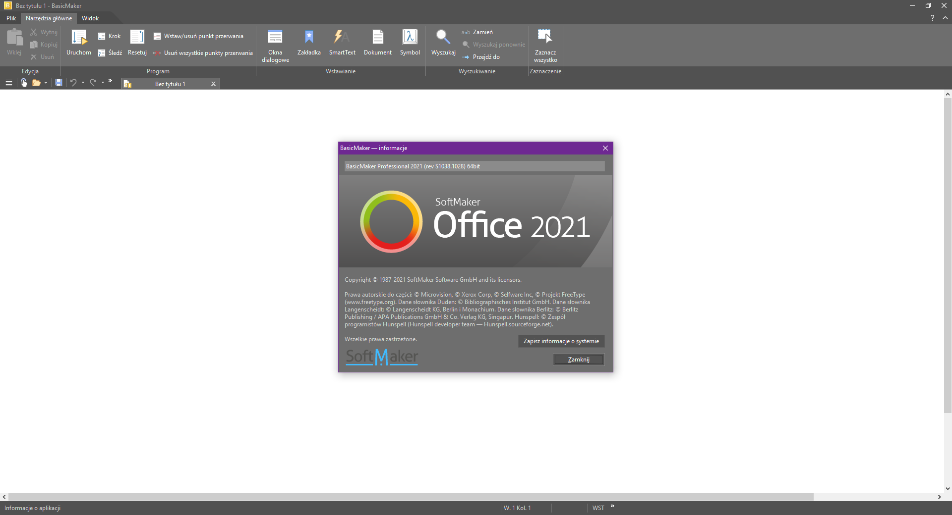
Task: Minimize the BasicMaker window
Action: [912, 5]
